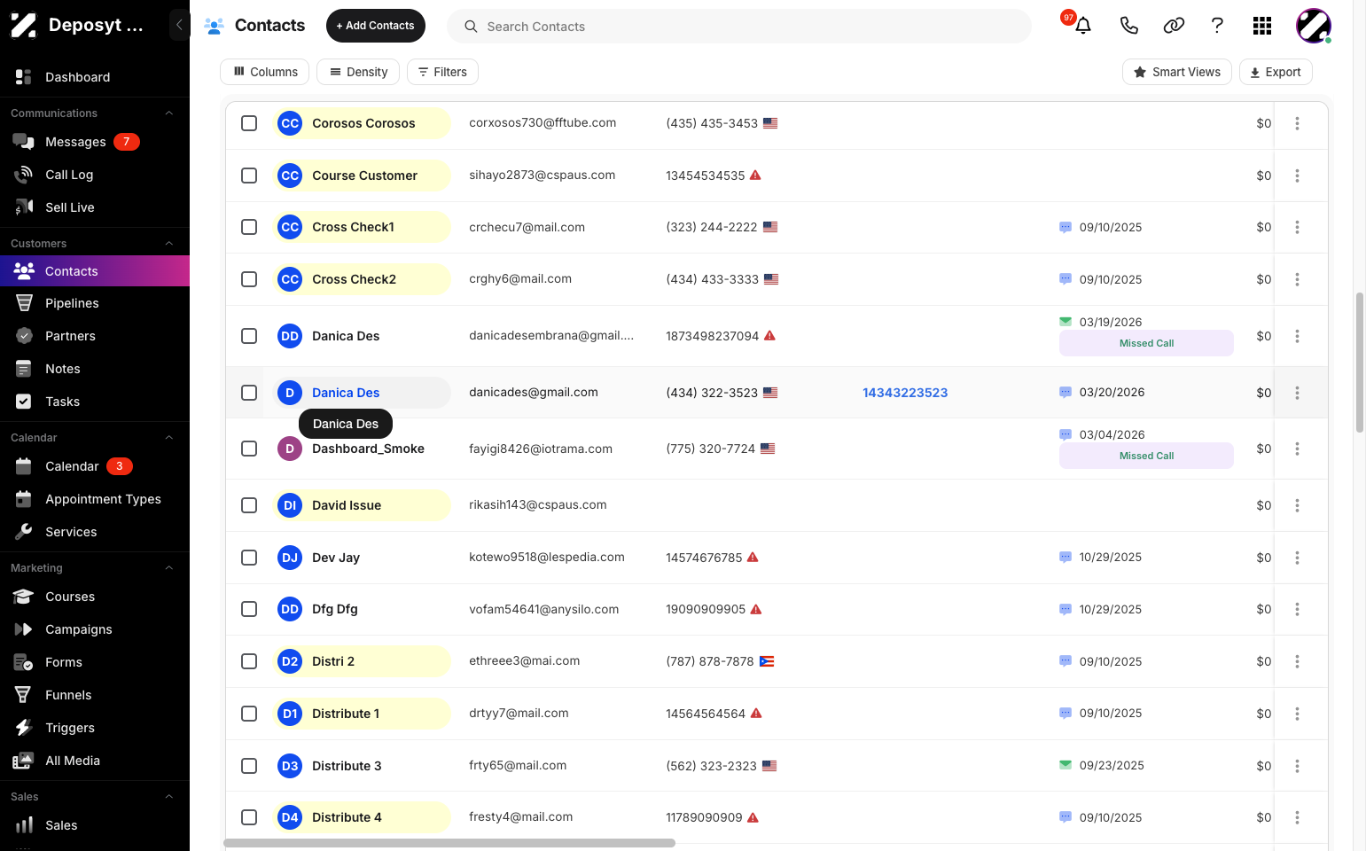Open the notifications bell
1366x851 pixels.
(1083, 26)
